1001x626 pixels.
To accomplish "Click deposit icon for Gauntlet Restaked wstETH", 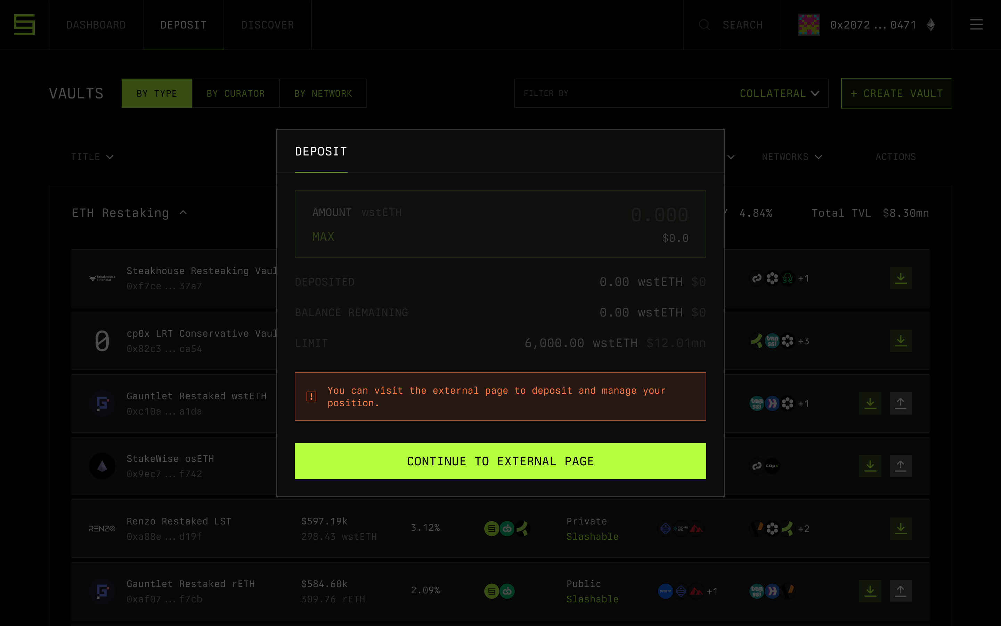I will [870, 403].
